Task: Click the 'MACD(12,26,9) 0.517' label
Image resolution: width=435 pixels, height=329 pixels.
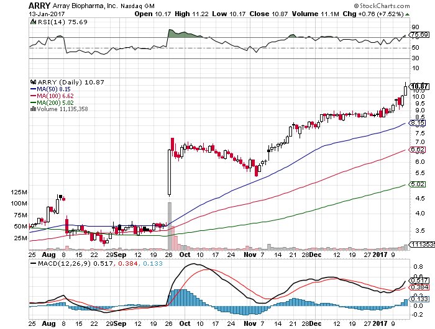Action: coord(75,264)
